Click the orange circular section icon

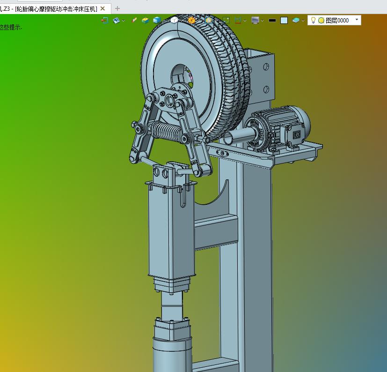(191, 20)
